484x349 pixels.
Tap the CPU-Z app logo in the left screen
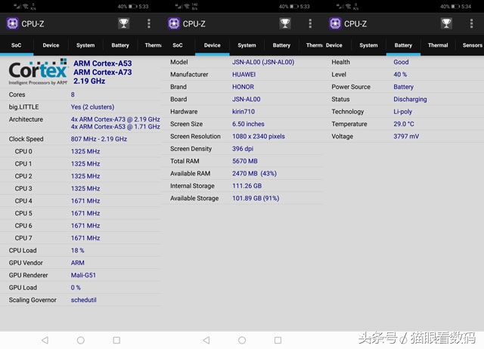(13, 23)
